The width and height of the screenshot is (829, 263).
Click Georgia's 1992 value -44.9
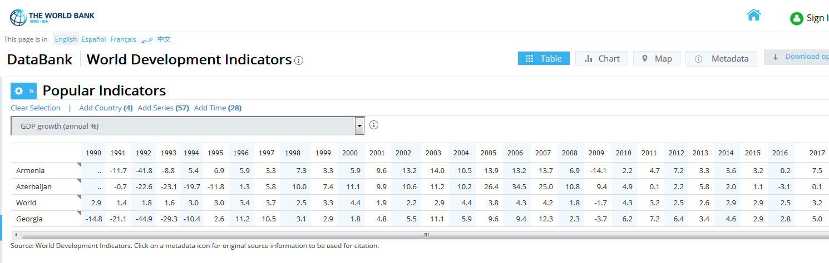click(144, 219)
